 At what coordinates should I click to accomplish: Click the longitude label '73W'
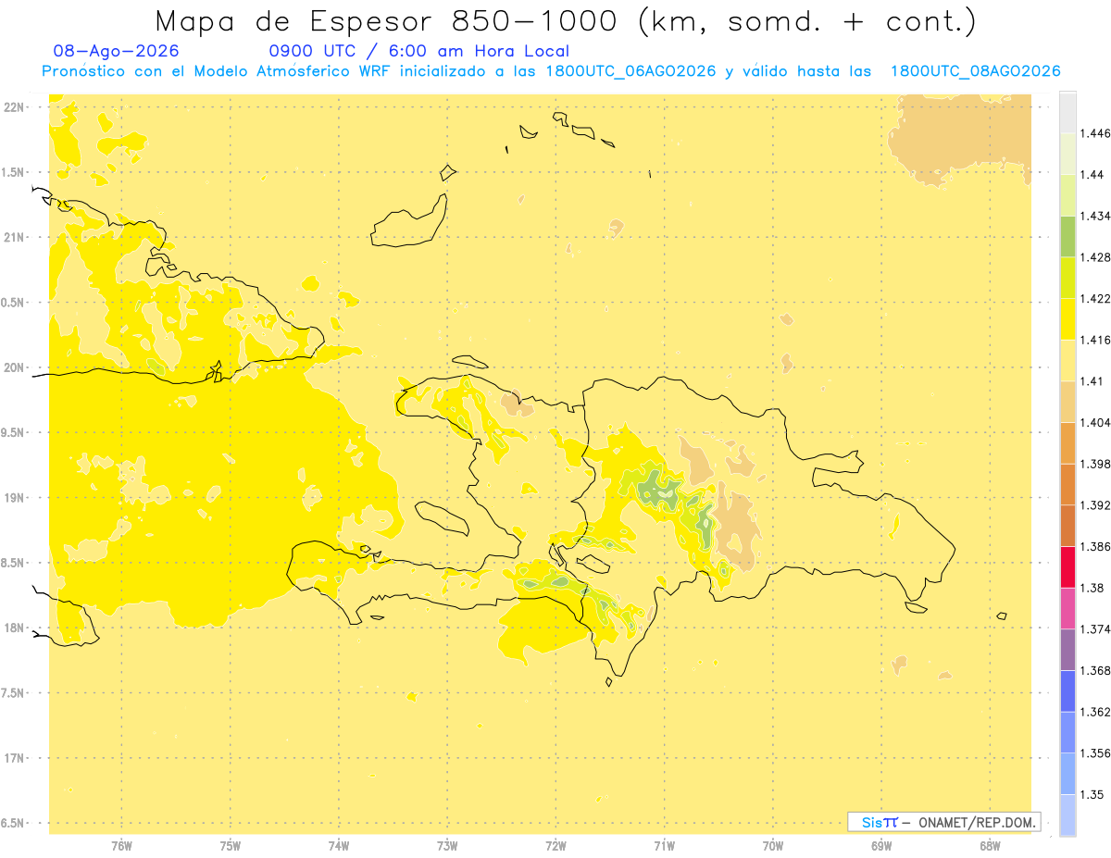[447, 845]
